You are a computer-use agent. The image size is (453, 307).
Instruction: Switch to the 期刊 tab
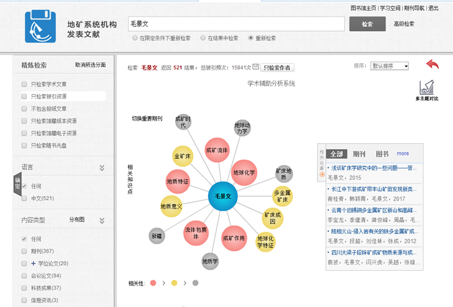click(x=359, y=153)
